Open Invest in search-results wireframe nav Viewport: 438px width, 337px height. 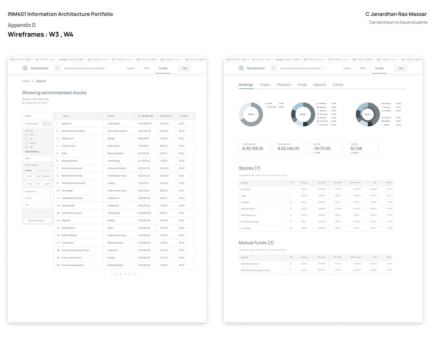(163, 68)
